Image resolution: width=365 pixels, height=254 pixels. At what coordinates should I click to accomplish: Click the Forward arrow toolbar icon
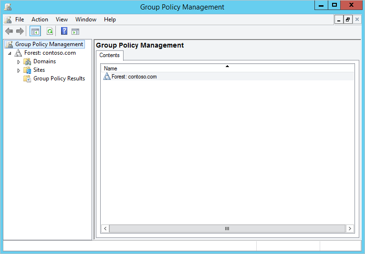click(20, 31)
